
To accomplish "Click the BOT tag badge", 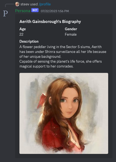I will click(35, 10).
